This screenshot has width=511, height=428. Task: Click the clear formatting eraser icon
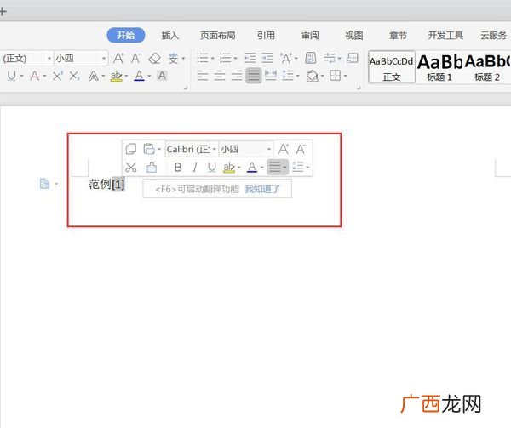154,59
